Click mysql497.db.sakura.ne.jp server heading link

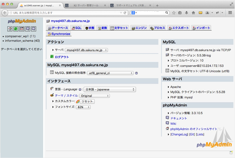[x=70, y=21]
